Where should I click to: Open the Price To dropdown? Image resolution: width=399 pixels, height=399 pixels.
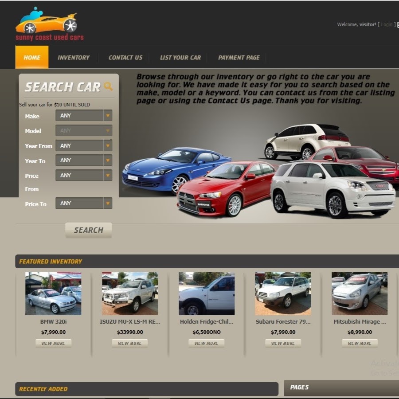click(x=84, y=203)
